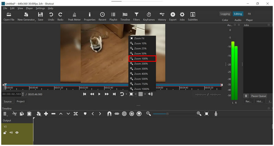The width and height of the screenshot is (274, 146).
Task: Select Zoom 200% in the zoom menu
Action: pyautogui.click(x=142, y=64)
